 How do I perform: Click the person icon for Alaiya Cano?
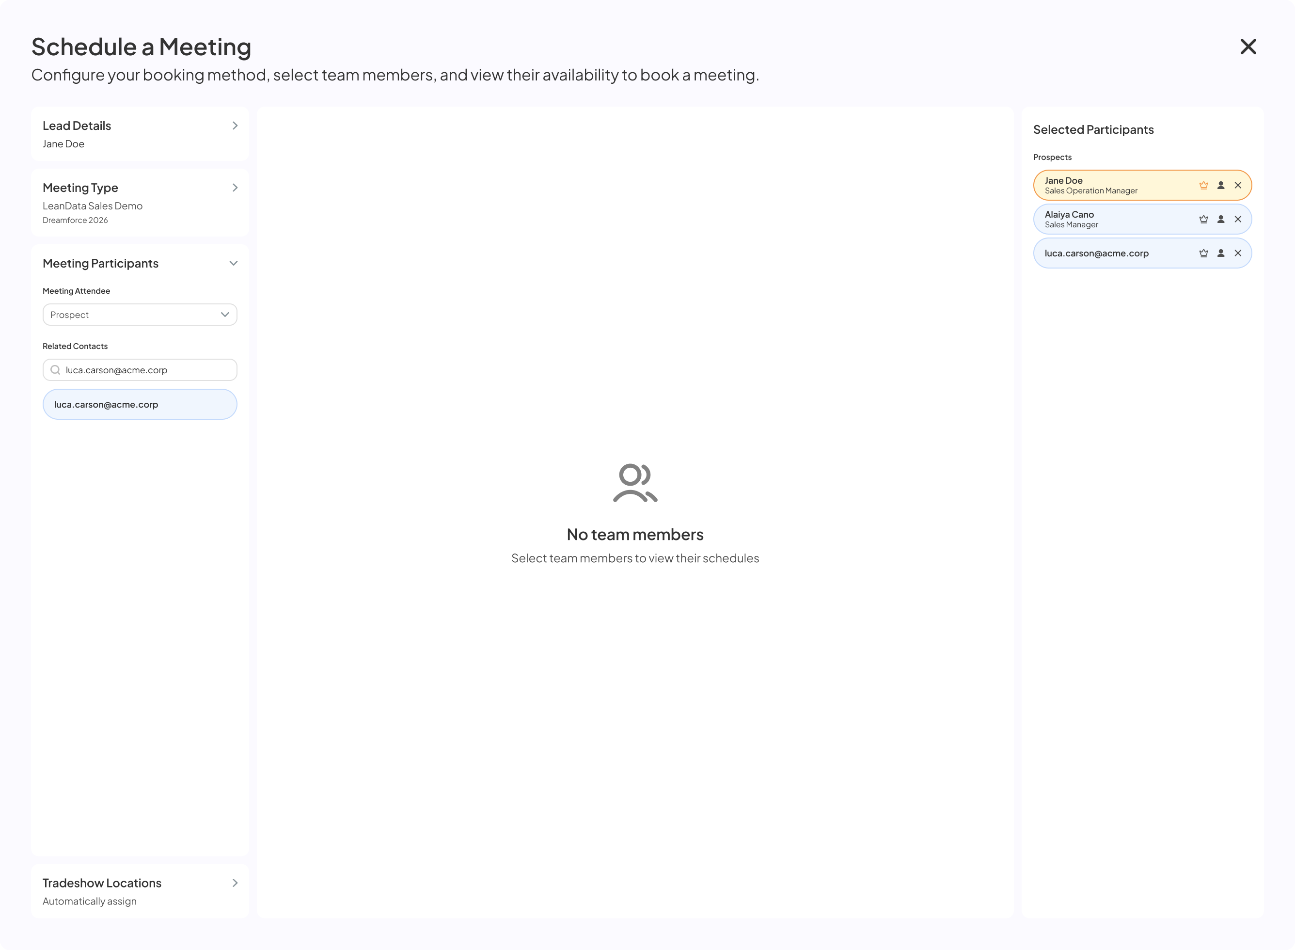(1220, 219)
